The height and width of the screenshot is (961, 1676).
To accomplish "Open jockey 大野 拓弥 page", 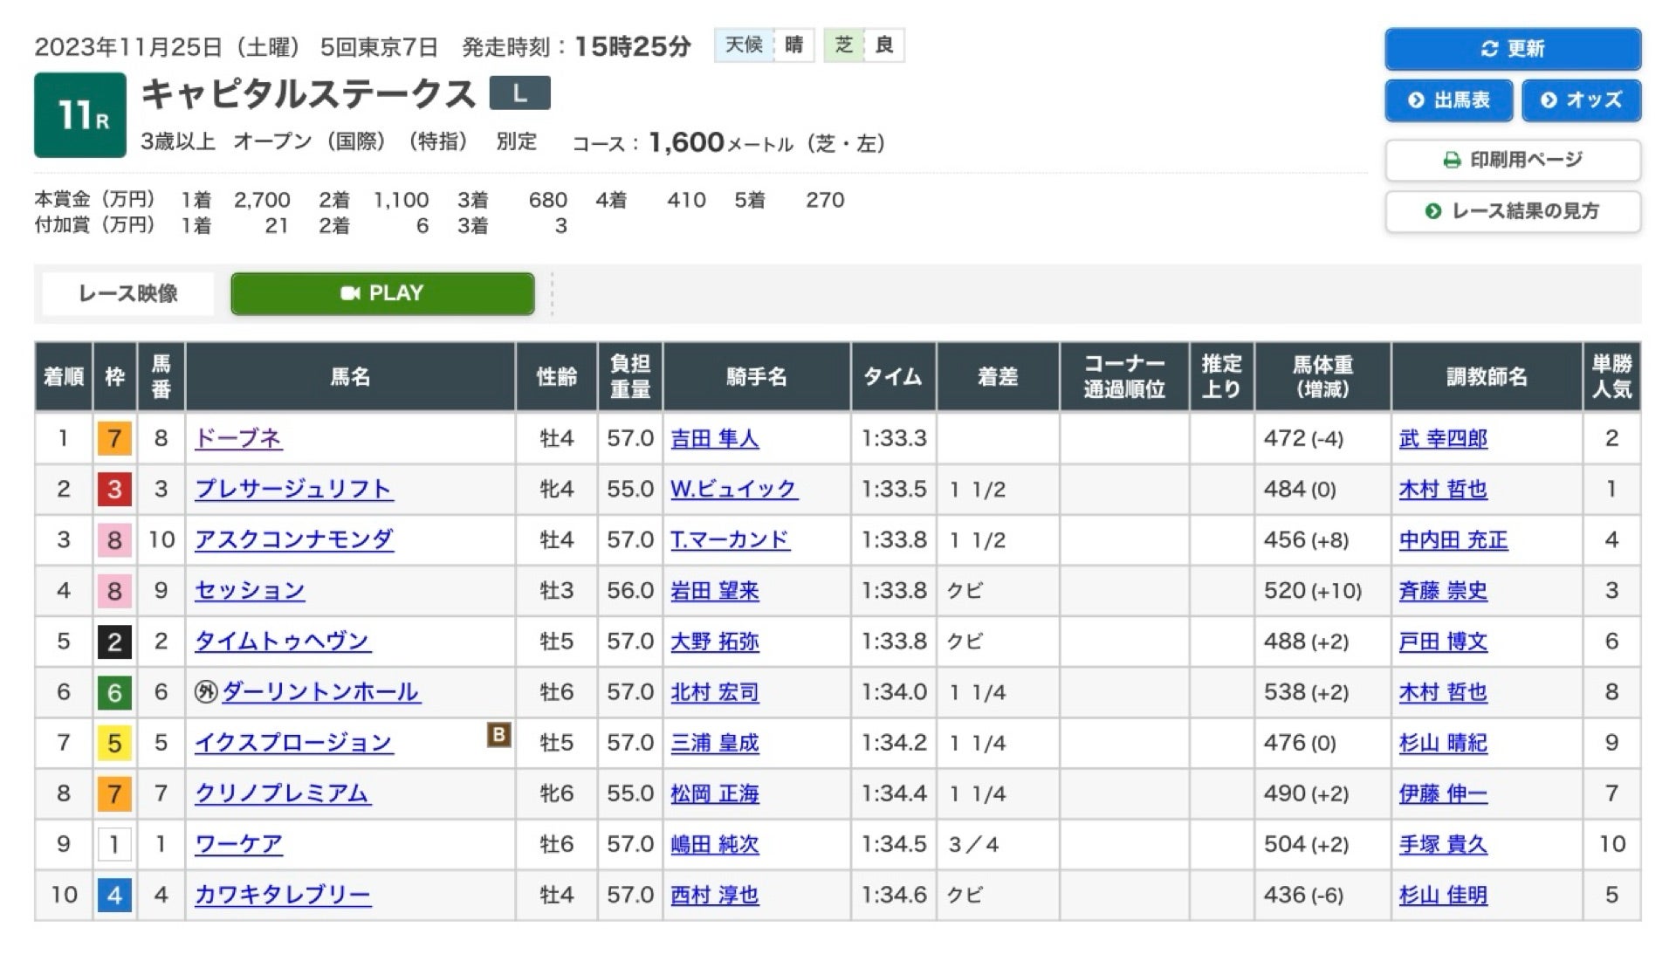I will (x=715, y=642).
